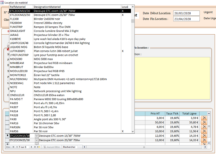Go to previous record in navigation bar
Viewport: 216px width, 154px height.
[x=17, y=147]
